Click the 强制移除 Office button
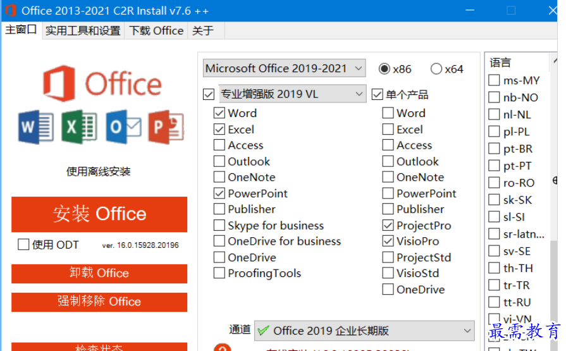Viewport: 566px width, 351px height. (99, 302)
